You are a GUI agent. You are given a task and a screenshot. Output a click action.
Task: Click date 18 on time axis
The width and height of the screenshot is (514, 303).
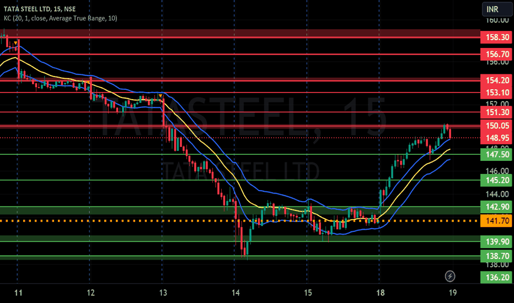(x=380, y=293)
